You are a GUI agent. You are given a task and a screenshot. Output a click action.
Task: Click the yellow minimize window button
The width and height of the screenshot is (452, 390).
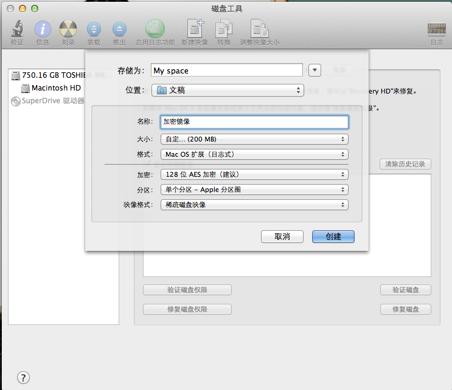coord(23,9)
